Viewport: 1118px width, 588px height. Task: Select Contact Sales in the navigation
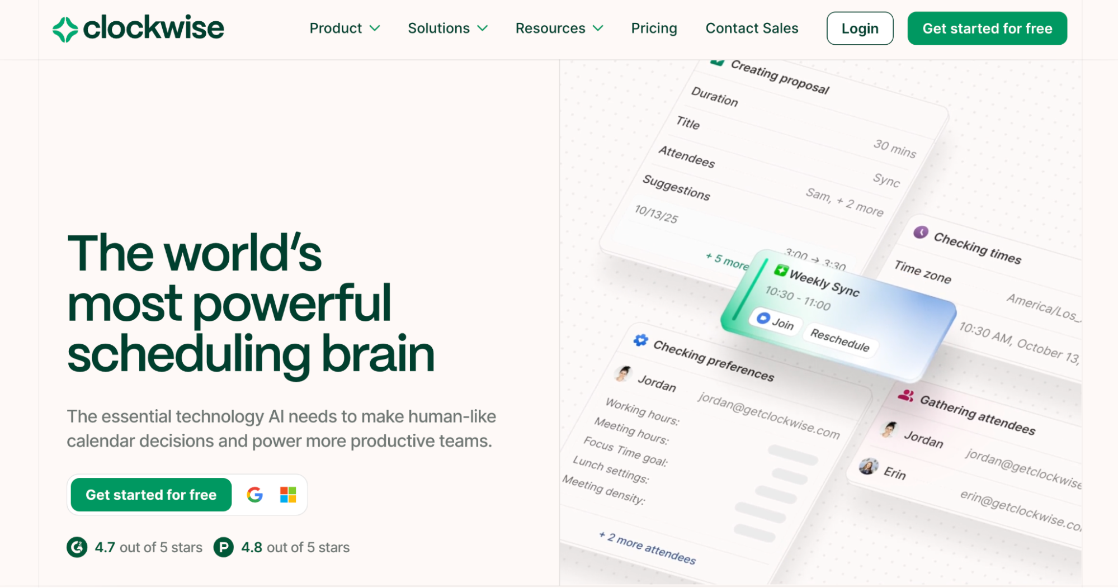coord(752,28)
